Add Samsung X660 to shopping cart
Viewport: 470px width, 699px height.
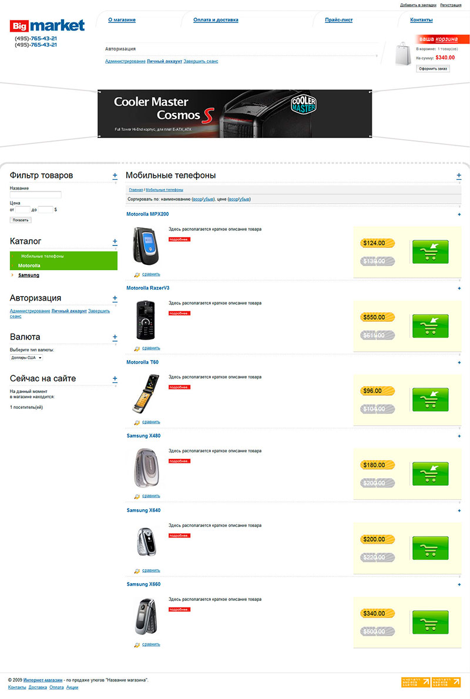(x=430, y=622)
